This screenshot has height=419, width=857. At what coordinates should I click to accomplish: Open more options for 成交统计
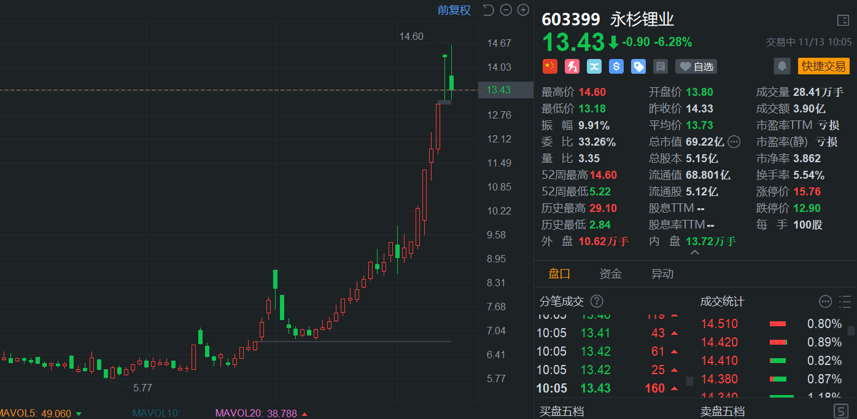826,301
